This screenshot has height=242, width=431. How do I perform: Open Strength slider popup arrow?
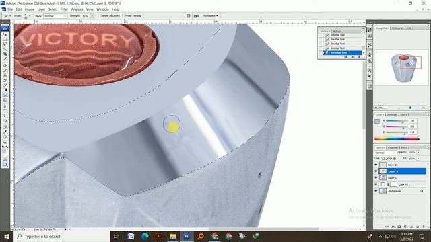point(92,16)
